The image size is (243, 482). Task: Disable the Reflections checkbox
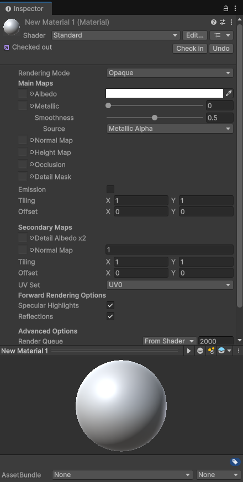coord(110,316)
